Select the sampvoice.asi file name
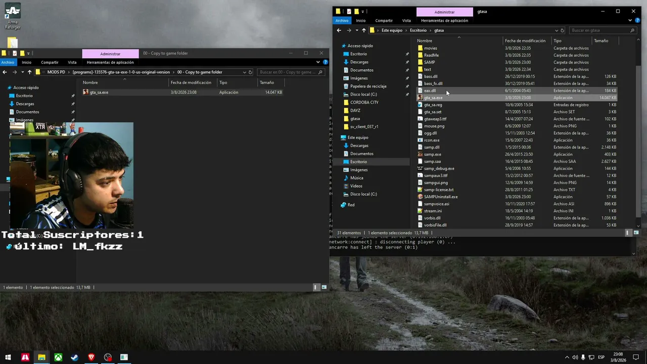 (x=437, y=204)
